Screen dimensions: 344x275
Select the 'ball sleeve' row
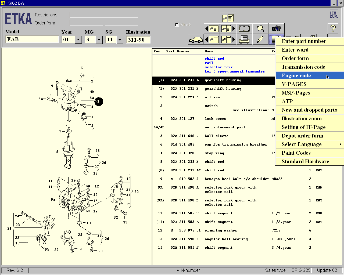(214, 136)
